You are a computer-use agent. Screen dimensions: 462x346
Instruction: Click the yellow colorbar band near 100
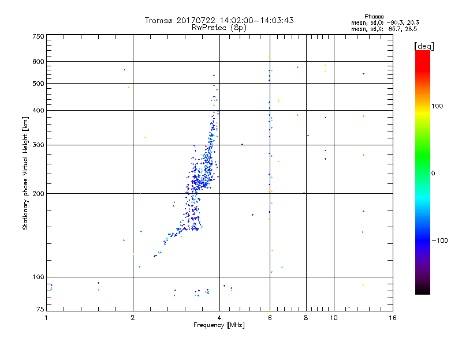423,112
